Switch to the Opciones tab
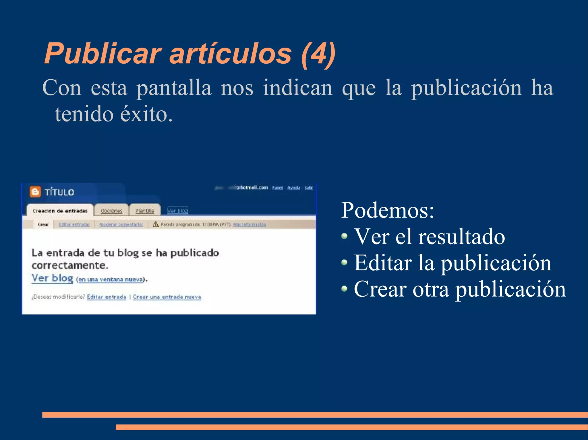588x440 pixels. tap(111, 211)
